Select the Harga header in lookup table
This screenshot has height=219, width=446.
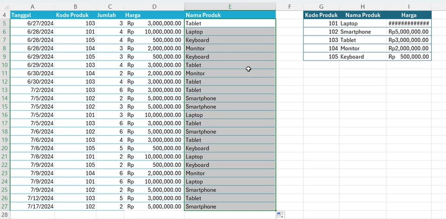pos(409,15)
